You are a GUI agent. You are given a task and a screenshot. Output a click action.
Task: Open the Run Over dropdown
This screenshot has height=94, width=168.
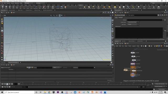[x=133, y=24]
